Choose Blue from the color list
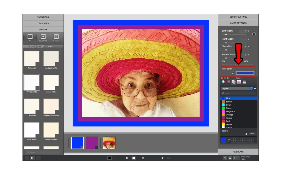 pos(239,99)
